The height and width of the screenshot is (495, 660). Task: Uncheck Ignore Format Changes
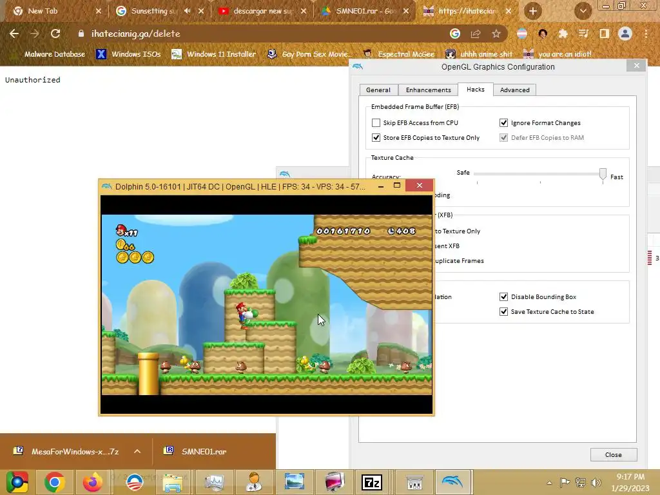tap(503, 123)
